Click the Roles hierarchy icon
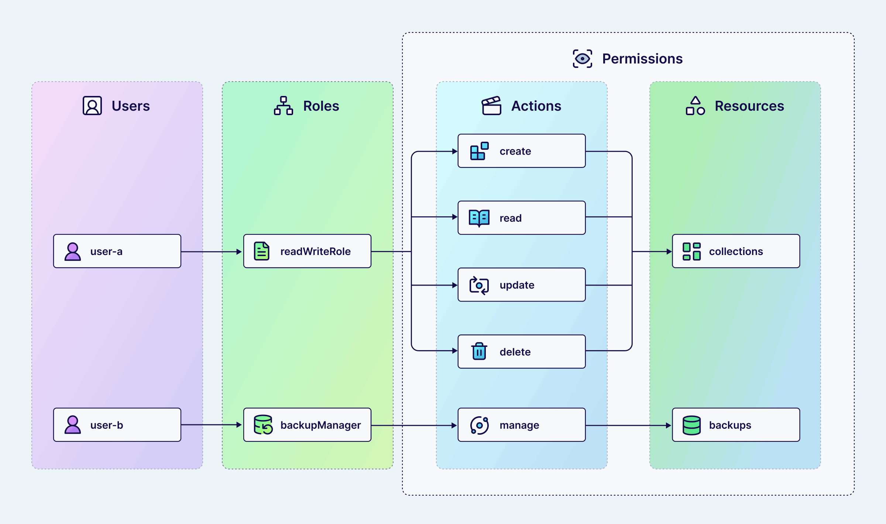This screenshot has height=524, width=886. [x=284, y=106]
